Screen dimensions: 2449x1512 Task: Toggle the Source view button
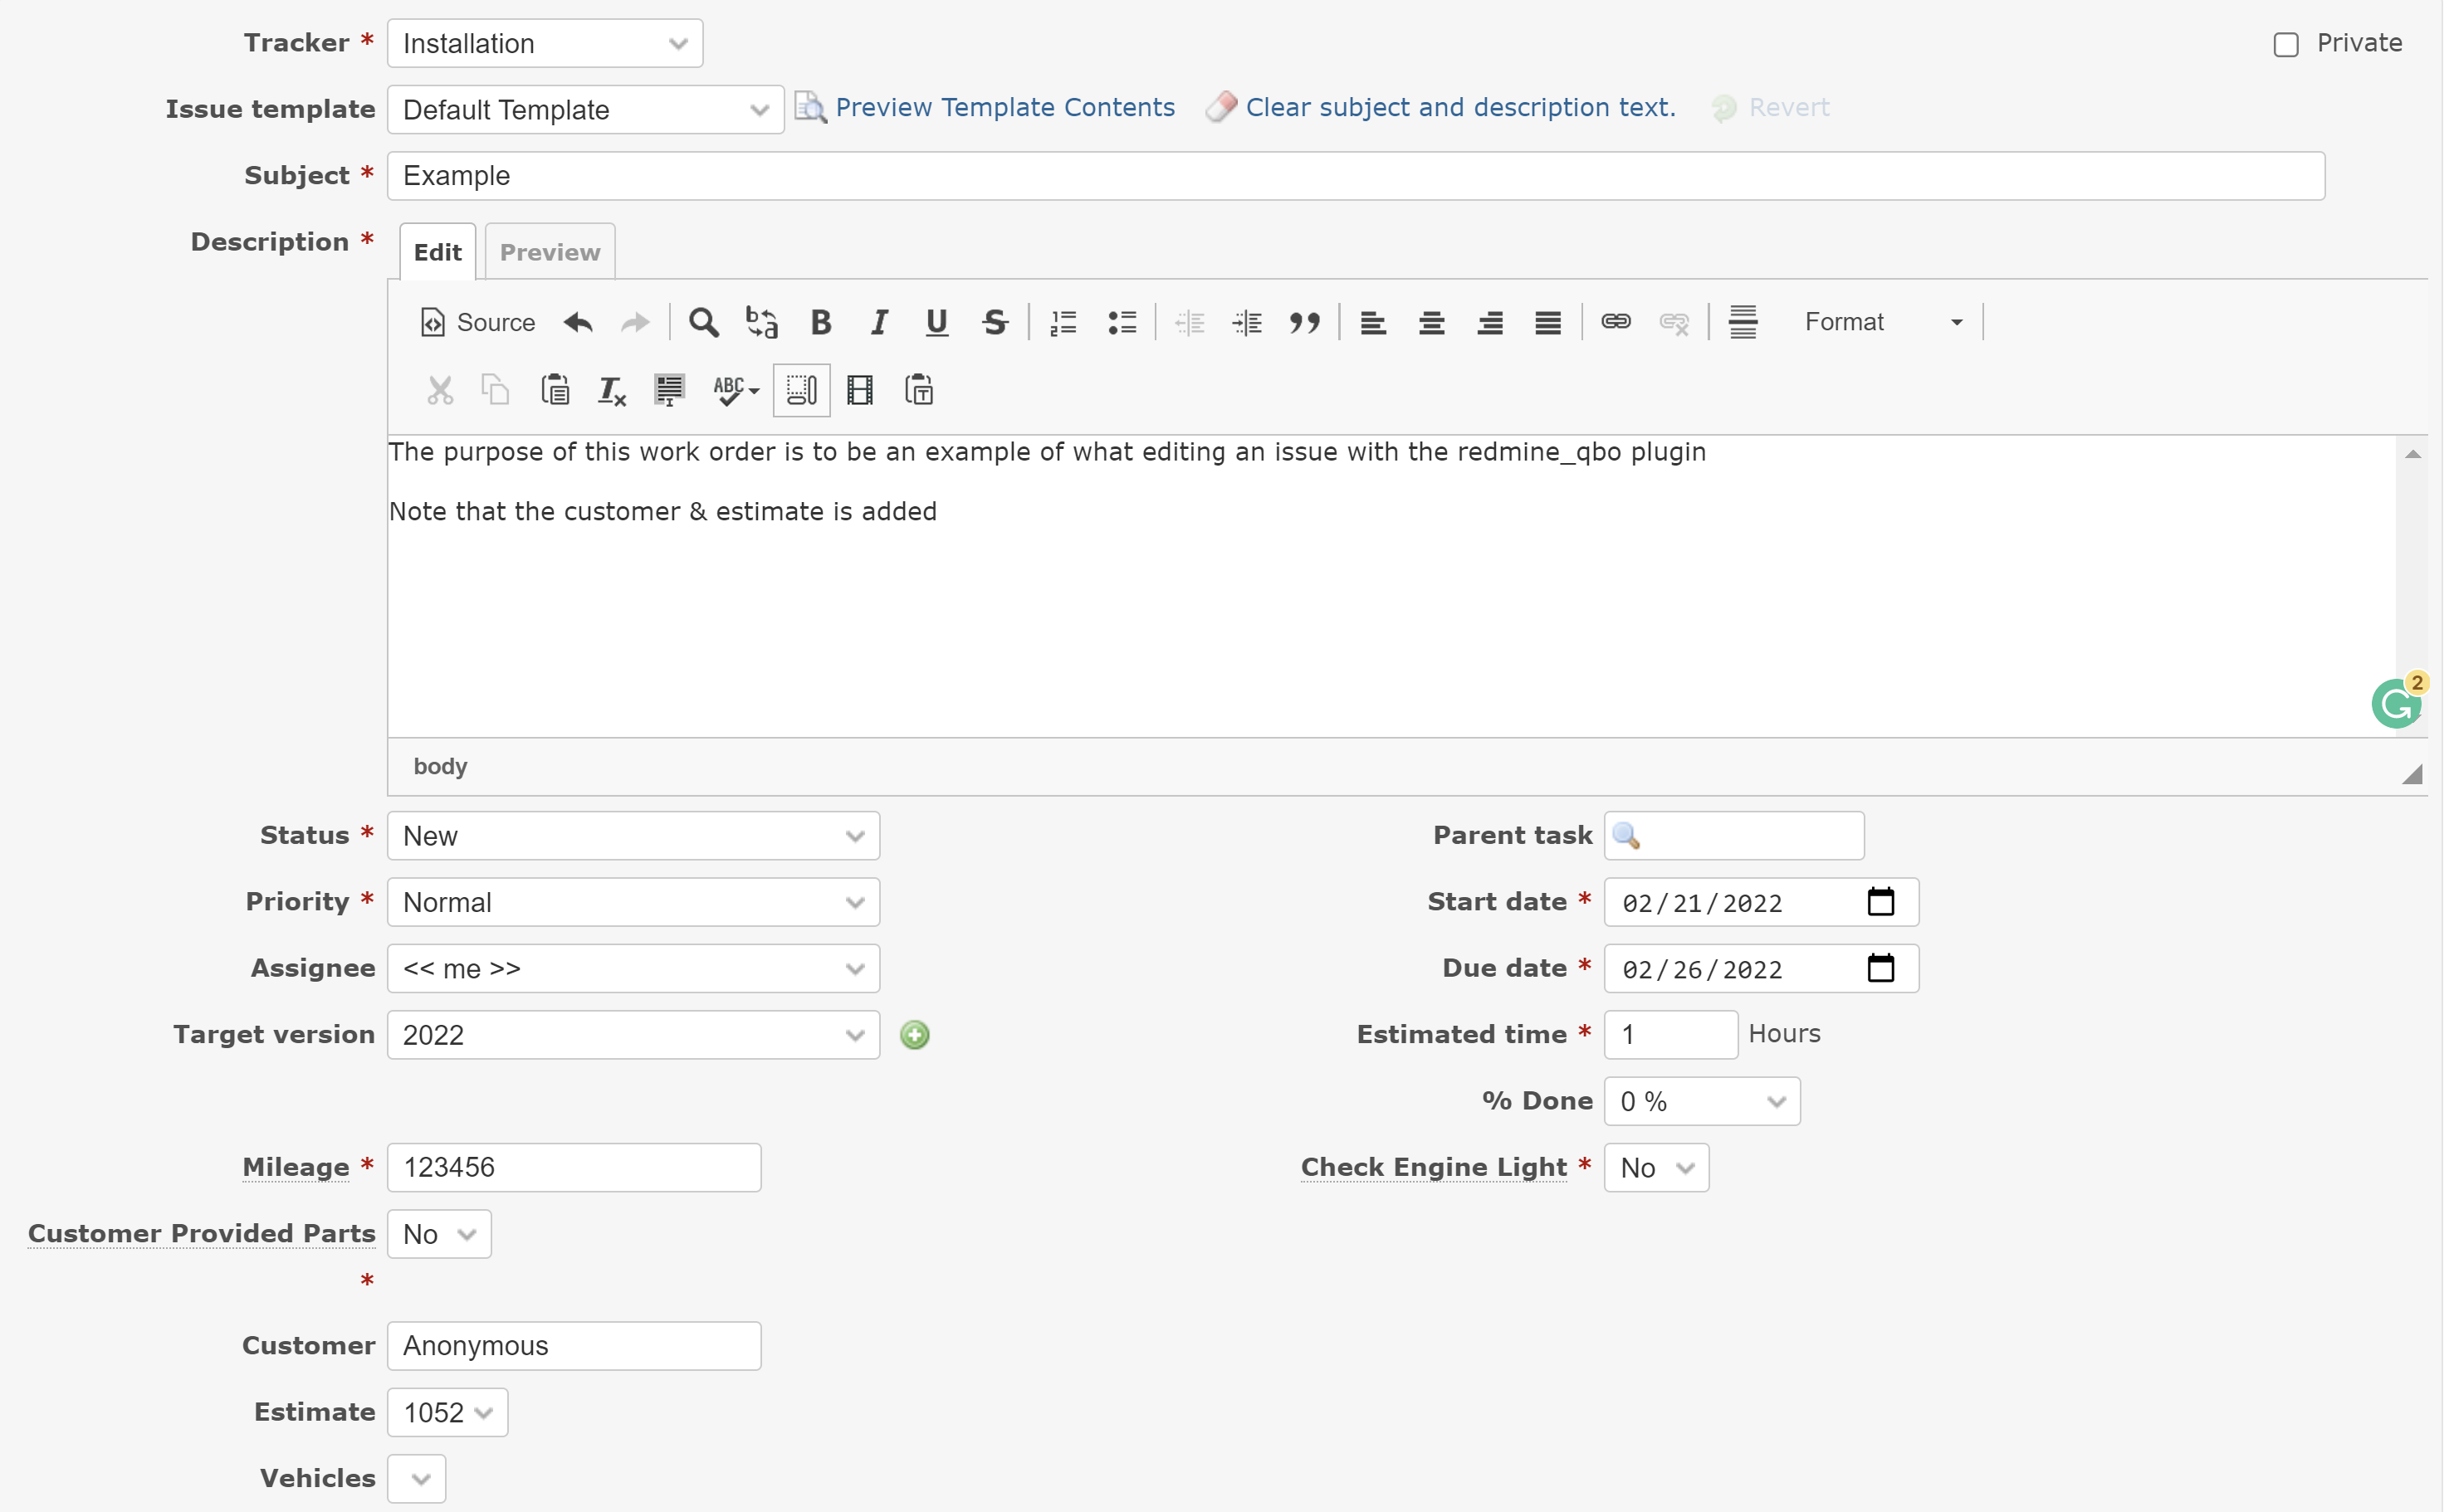coord(477,322)
